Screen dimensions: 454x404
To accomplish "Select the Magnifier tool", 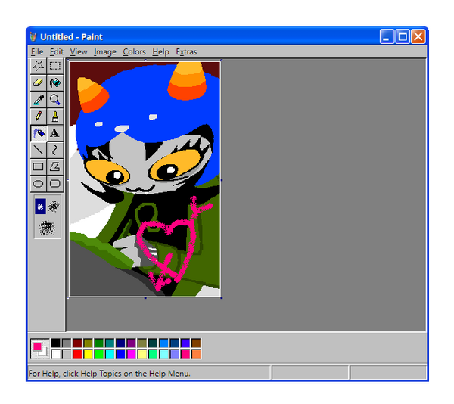I will [x=55, y=100].
